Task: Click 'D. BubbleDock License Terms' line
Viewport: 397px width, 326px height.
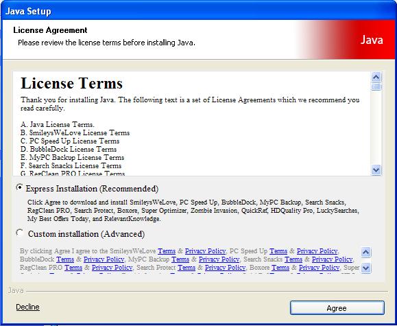Action: (x=69, y=149)
